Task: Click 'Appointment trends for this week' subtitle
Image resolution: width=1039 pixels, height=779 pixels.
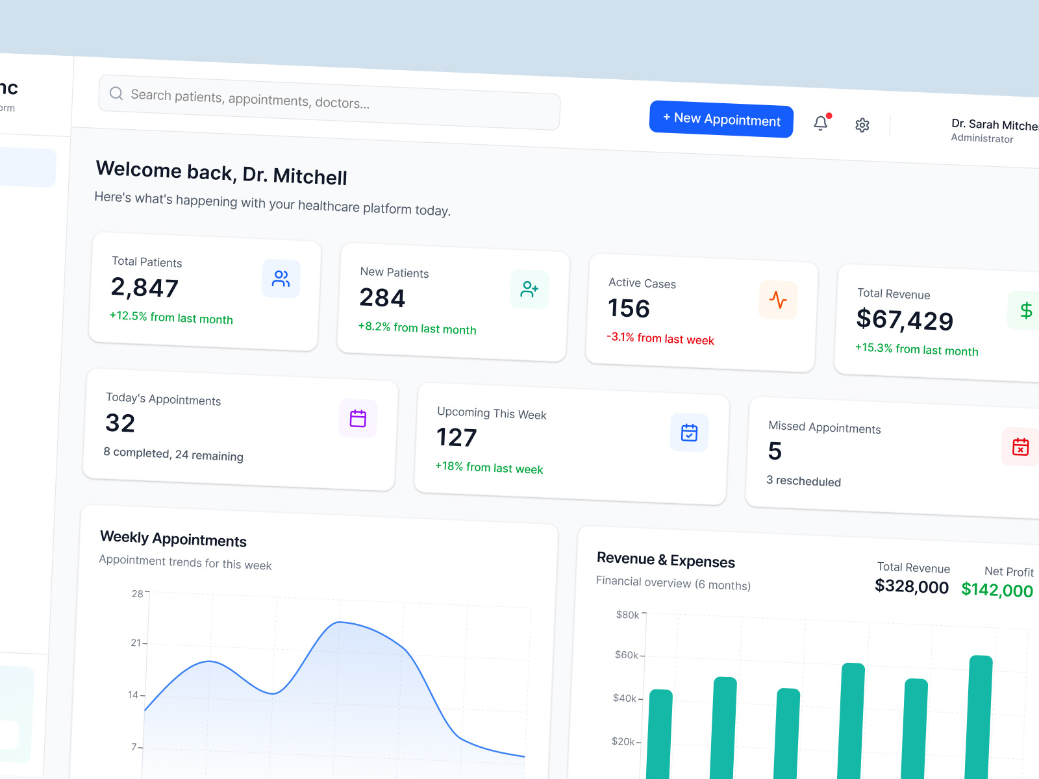Action: tap(185, 562)
